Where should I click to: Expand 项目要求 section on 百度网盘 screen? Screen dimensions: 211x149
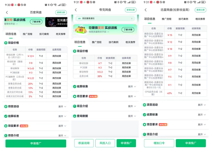(x=62, y=126)
